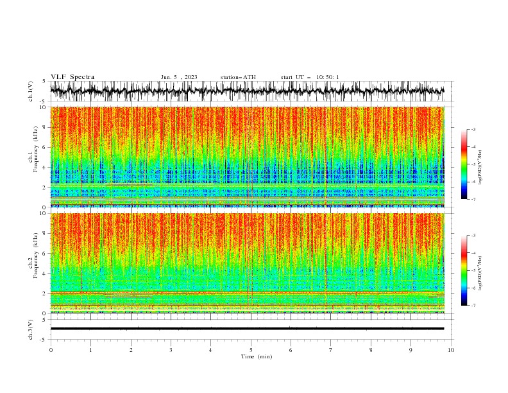The width and height of the screenshot is (508, 393).
Task: Click the log(PSD) label beside ch.1 colorbar
Action: click(x=480, y=168)
